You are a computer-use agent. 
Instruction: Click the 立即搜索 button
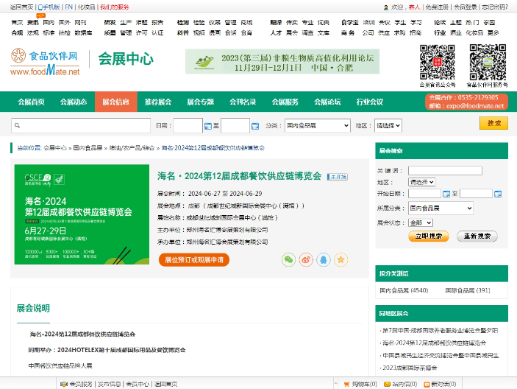click(428, 236)
